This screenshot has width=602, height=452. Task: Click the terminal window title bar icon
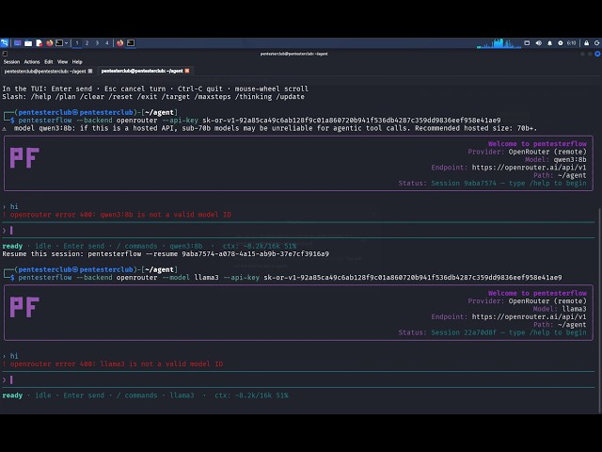point(5,54)
